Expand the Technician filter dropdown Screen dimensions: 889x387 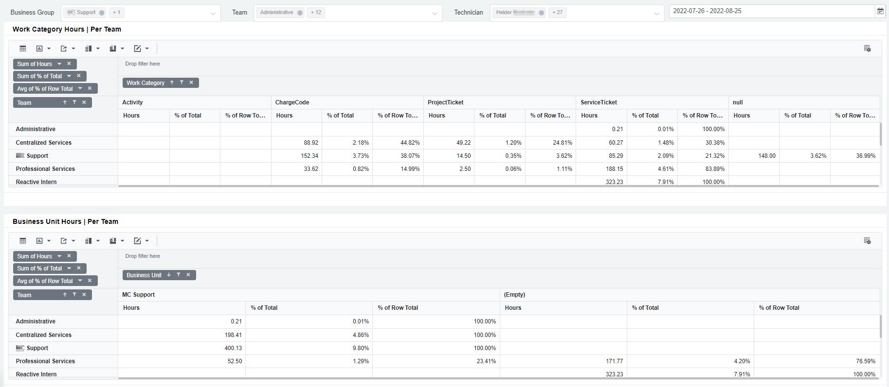[656, 14]
